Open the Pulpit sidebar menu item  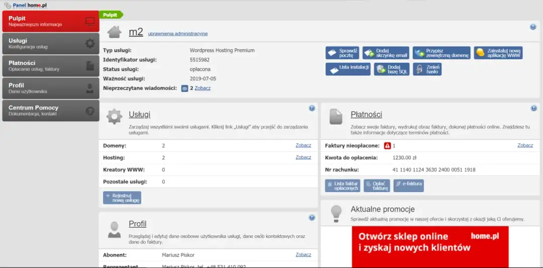click(50, 21)
